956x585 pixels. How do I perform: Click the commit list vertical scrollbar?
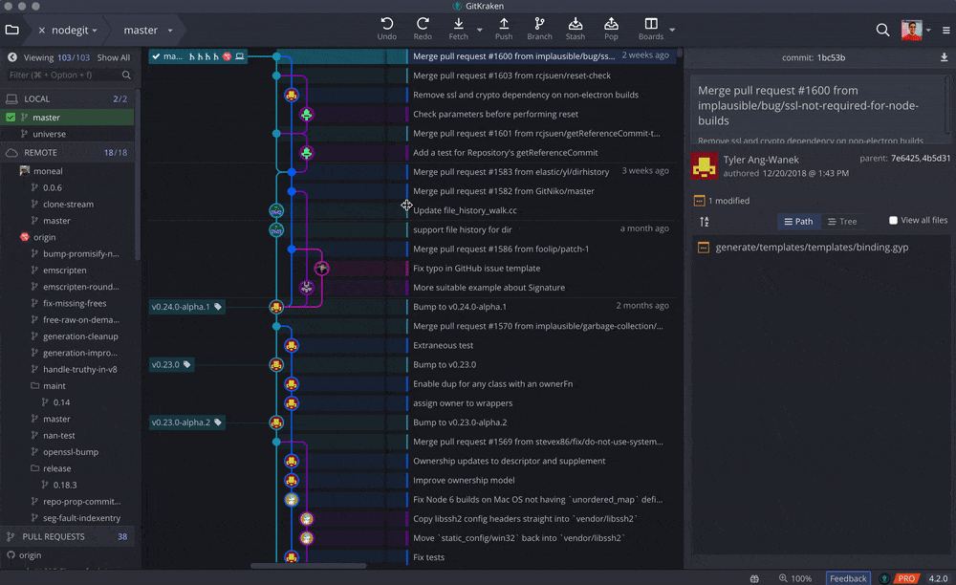point(679,54)
